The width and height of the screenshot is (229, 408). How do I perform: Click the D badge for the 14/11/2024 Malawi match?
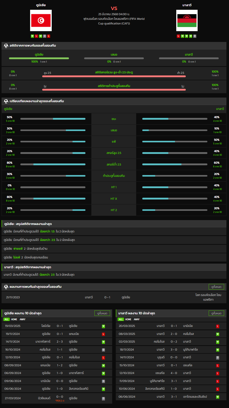tap(218, 358)
